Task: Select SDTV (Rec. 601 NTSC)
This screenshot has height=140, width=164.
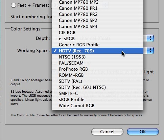Action: coord(97,87)
